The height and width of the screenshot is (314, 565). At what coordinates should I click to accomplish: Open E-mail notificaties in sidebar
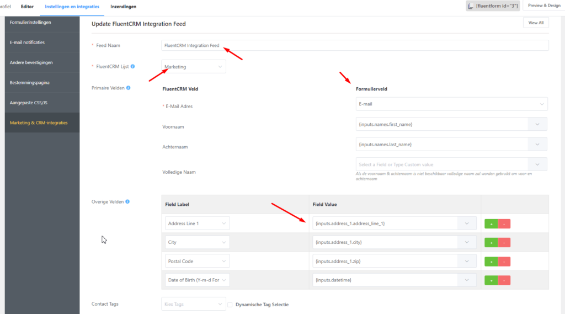(28, 42)
